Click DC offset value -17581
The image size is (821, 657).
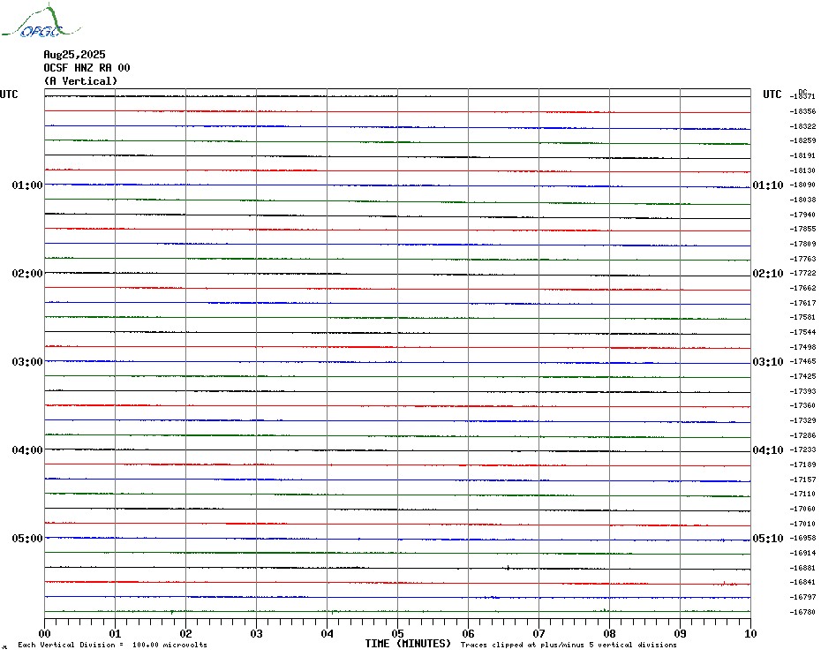coord(802,317)
